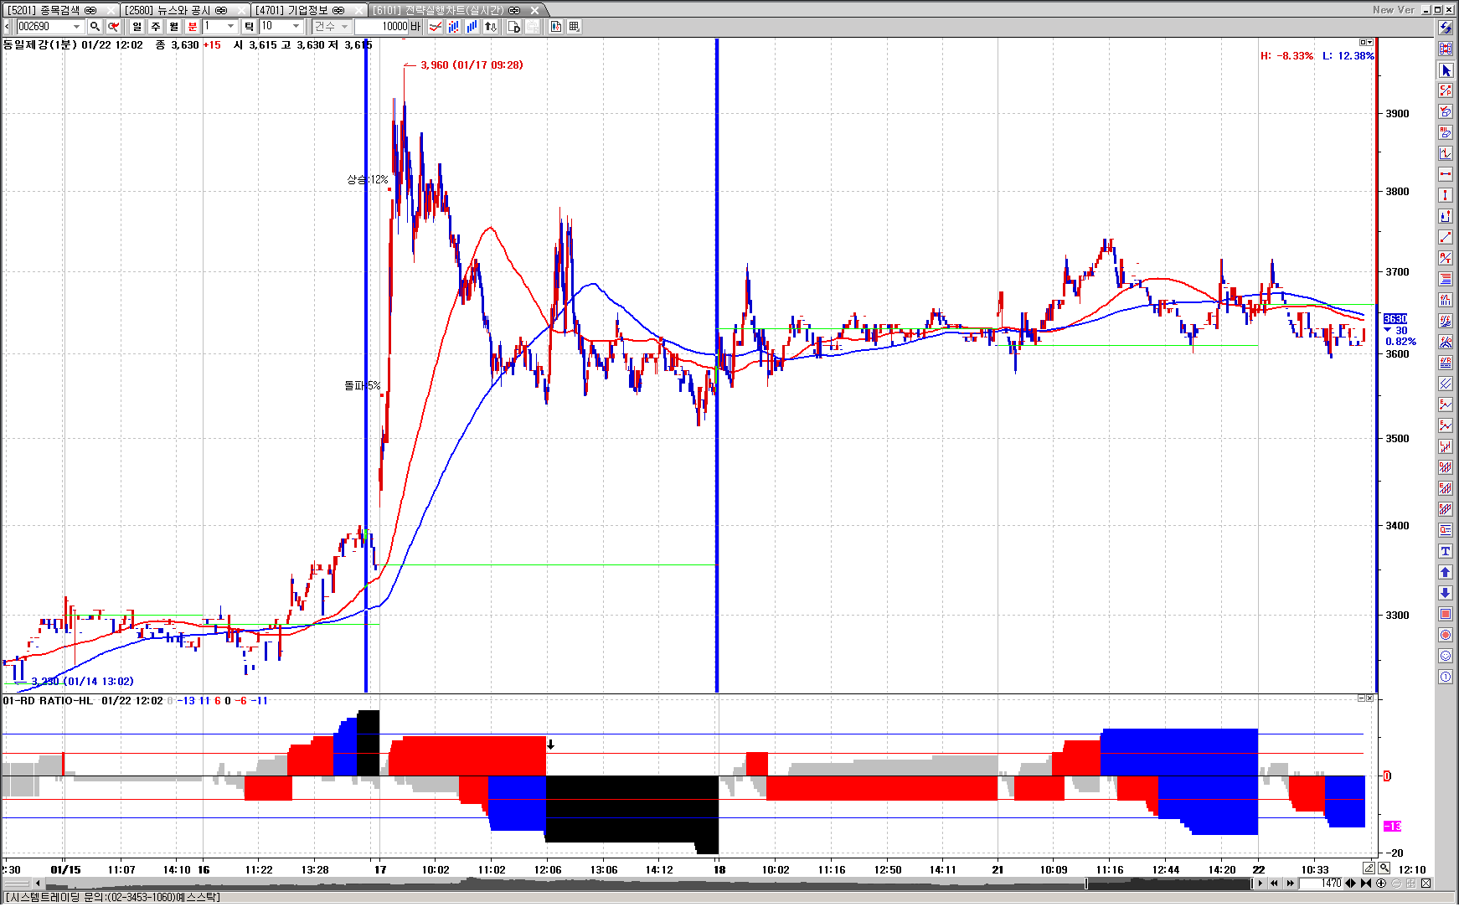The width and height of the screenshot is (1459, 907).
Task: Select the vertical line drawing tool
Action: [x=1446, y=196]
